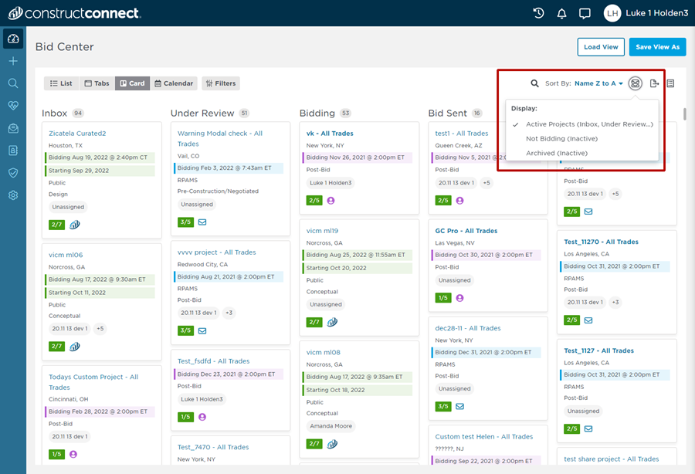Click the export icon in toolbar

pos(654,83)
